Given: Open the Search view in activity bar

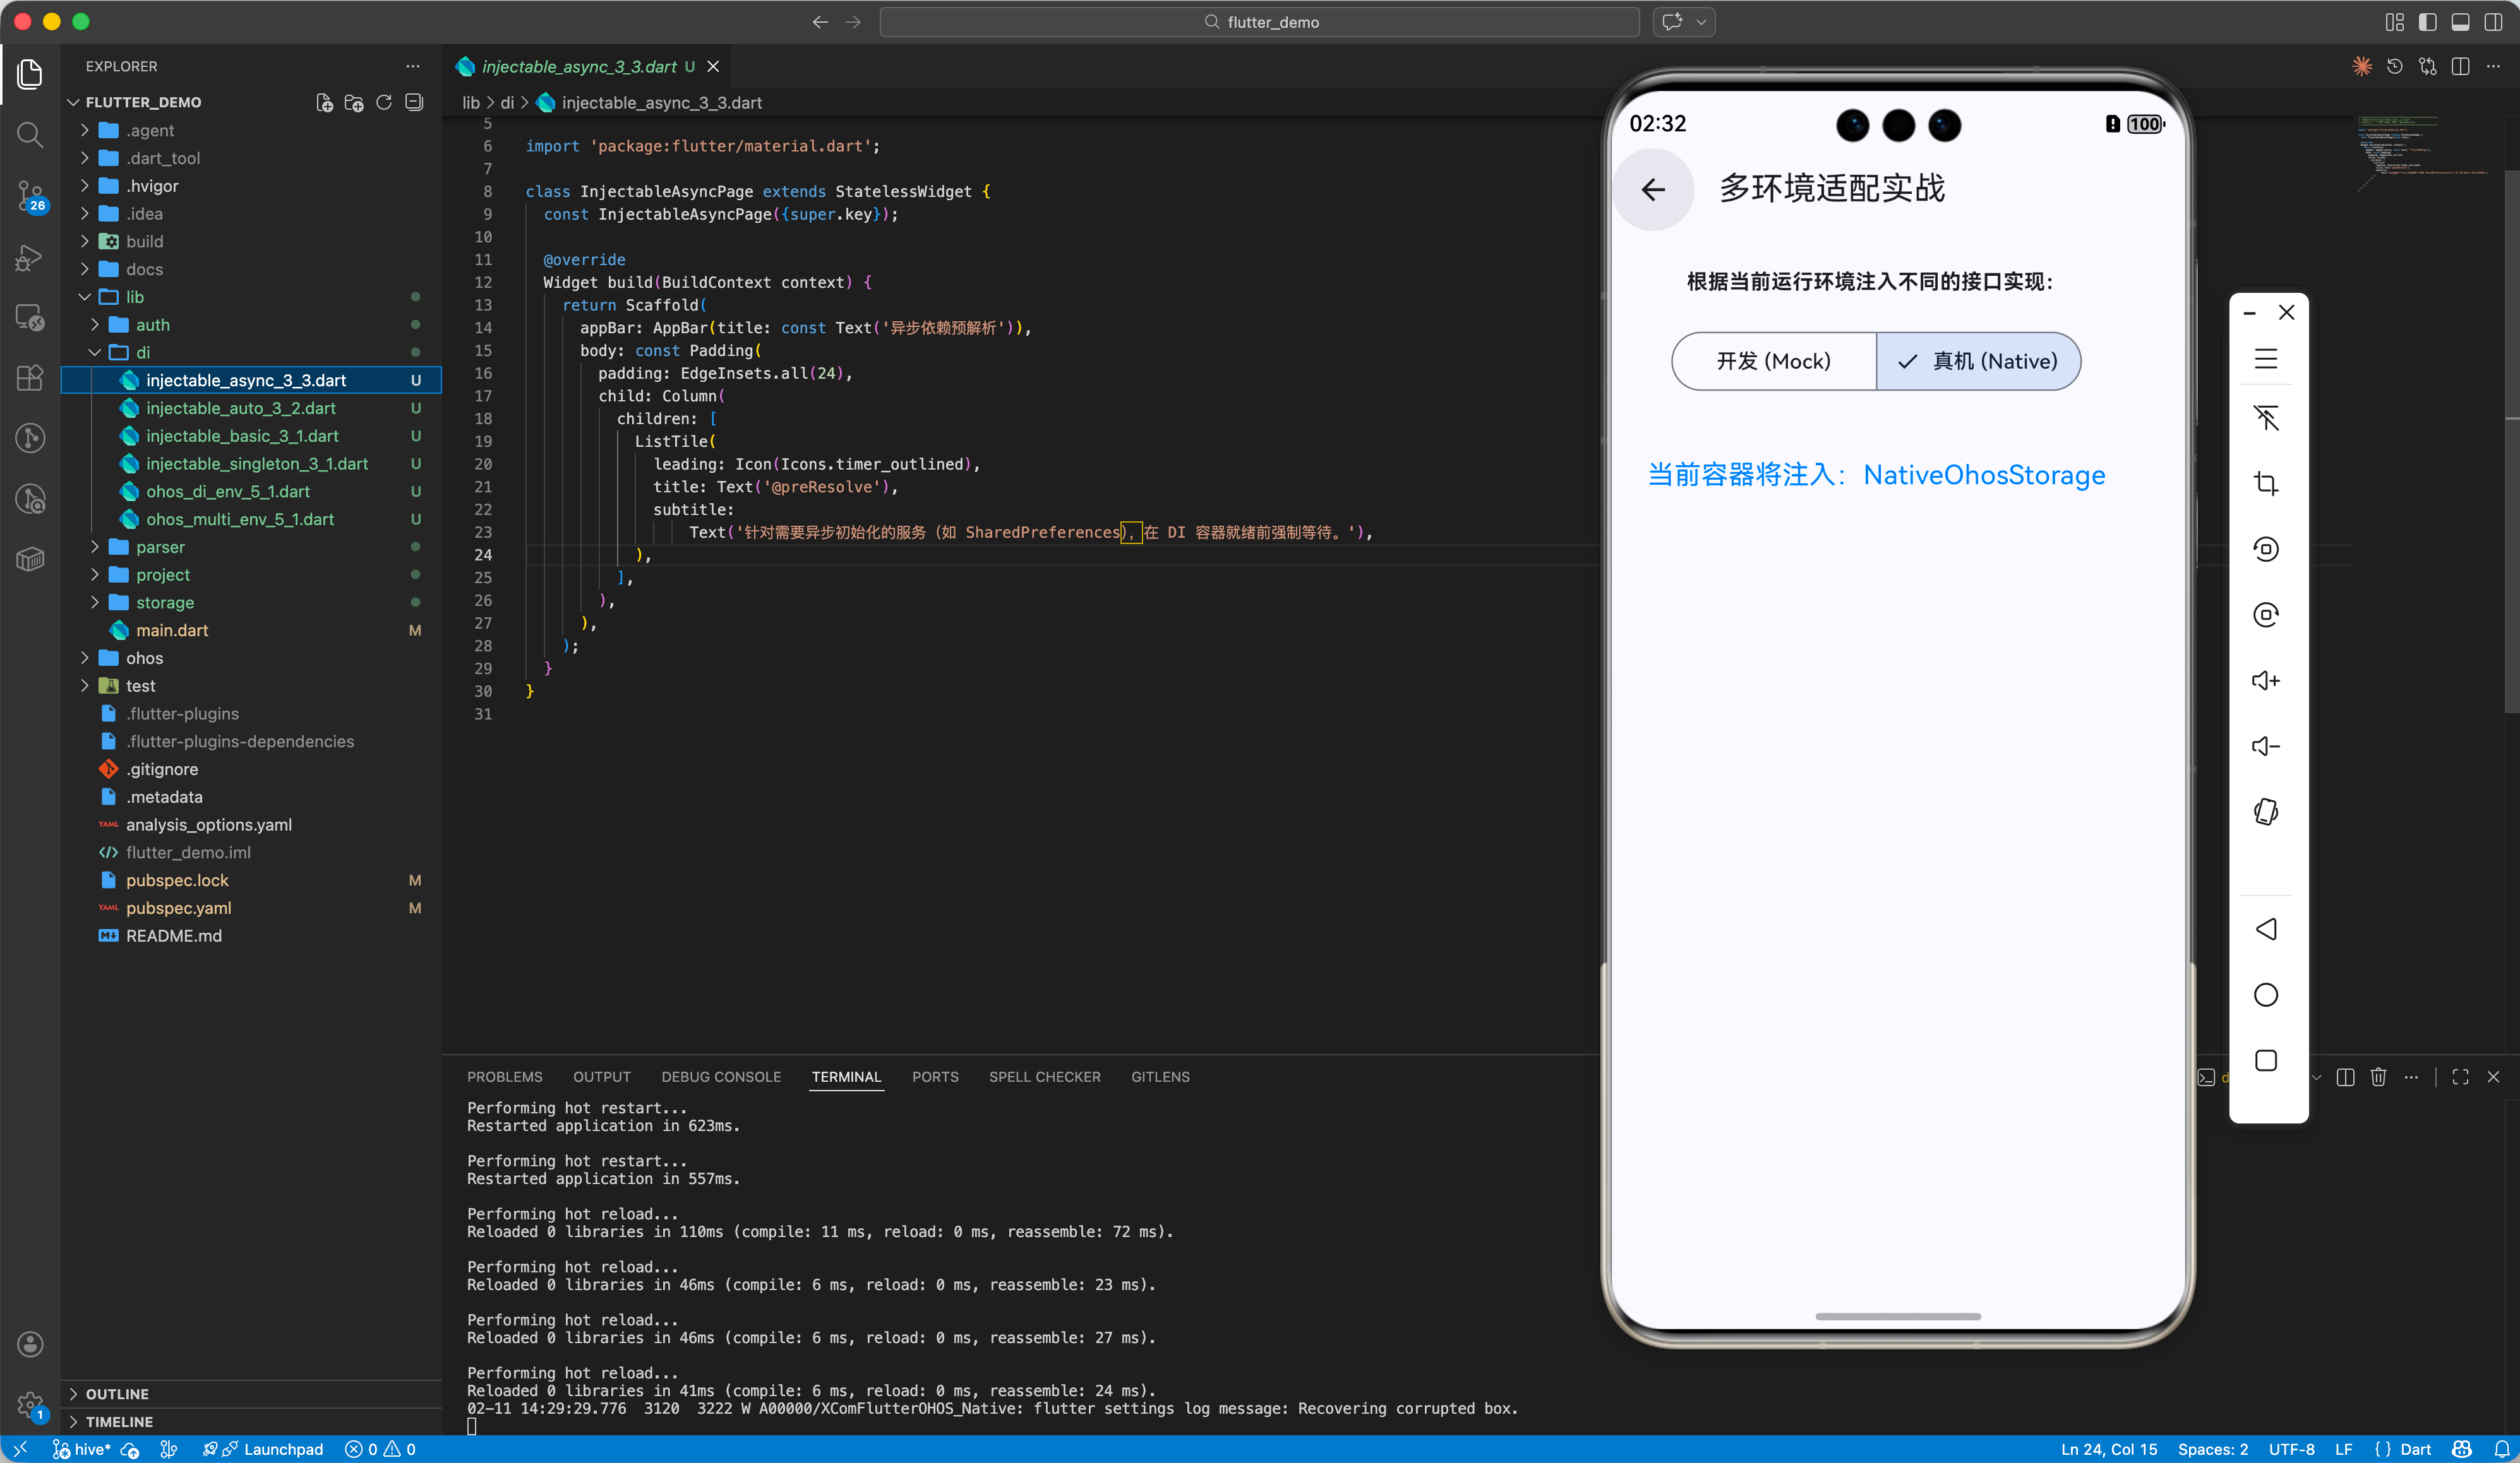Looking at the screenshot, I should [x=30, y=134].
